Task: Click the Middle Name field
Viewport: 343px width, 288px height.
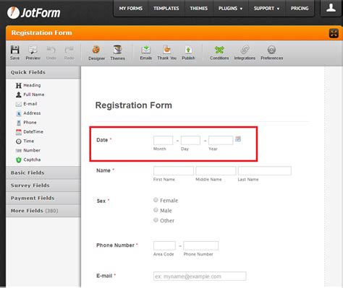Action: [216, 171]
